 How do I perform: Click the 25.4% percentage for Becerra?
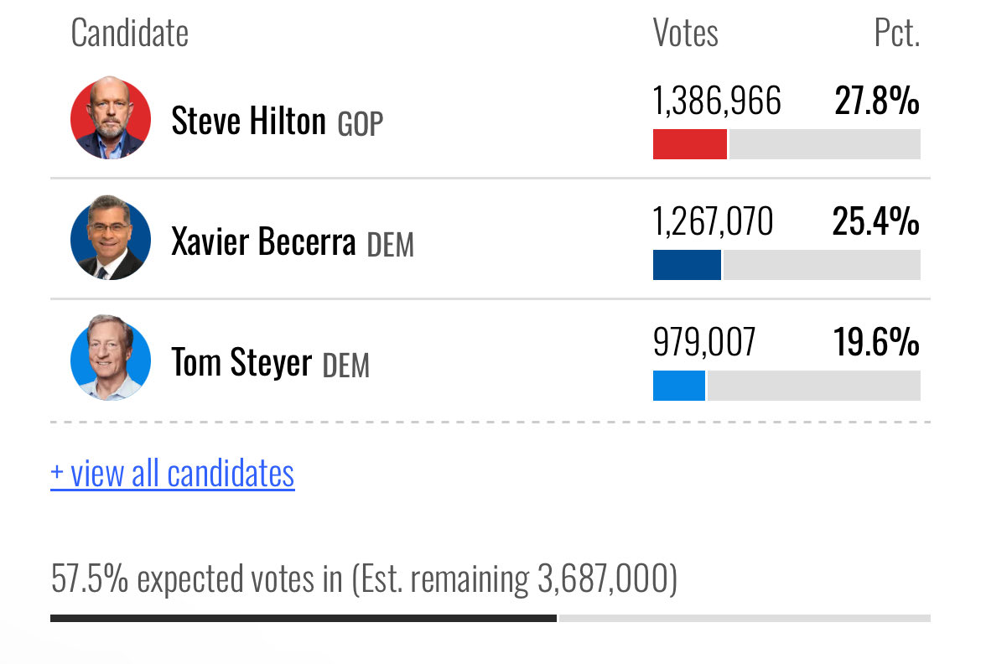[876, 221]
